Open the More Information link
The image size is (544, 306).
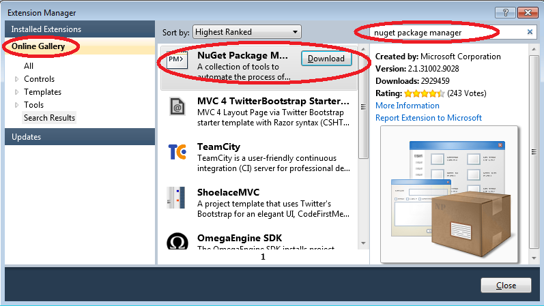[407, 106]
